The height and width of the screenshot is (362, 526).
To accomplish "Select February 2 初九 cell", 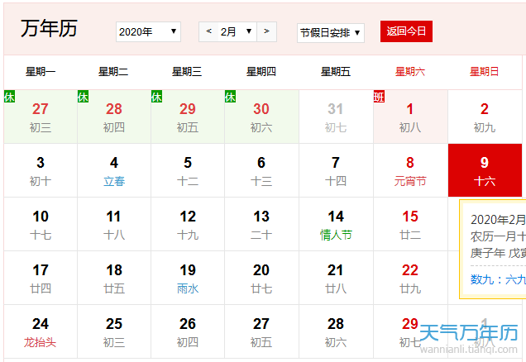I will [x=485, y=117].
